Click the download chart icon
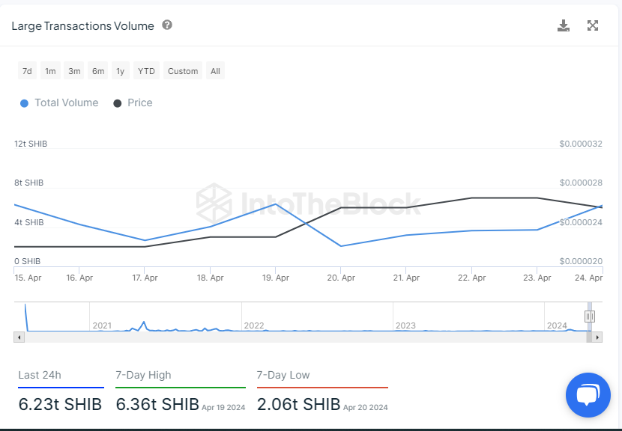622x431 pixels. (564, 26)
